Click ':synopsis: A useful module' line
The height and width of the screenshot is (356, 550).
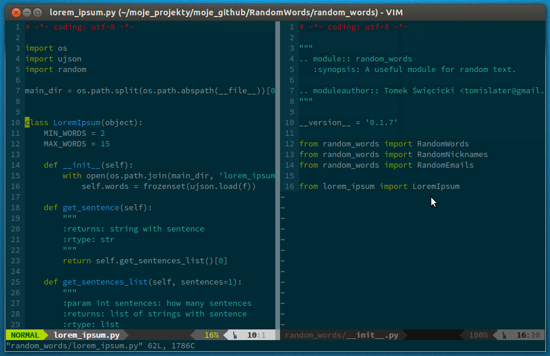tap(415, 70)
